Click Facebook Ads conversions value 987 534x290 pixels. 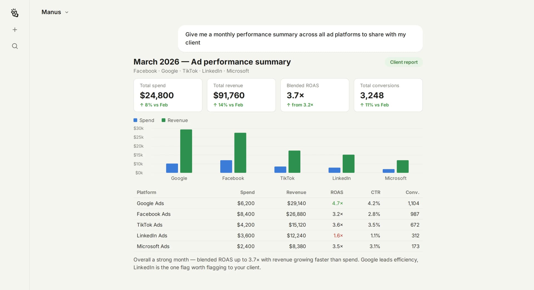415,214
